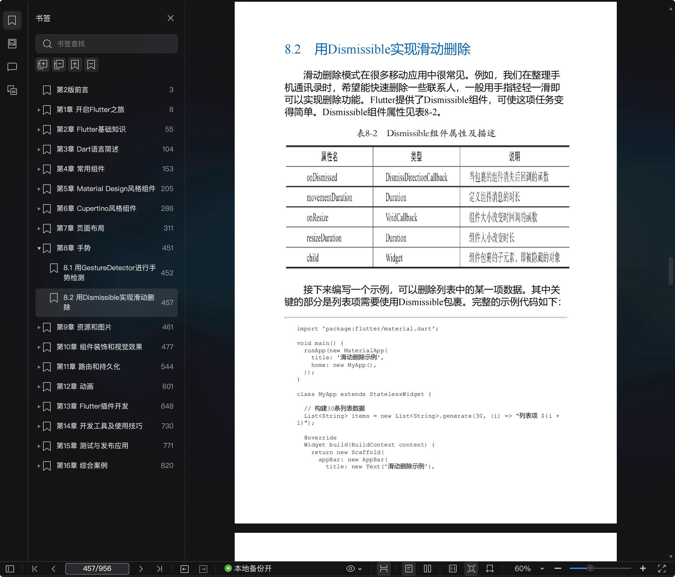Click the scroll up arrow in document
The image size is (675, 577).
[671, 9]
